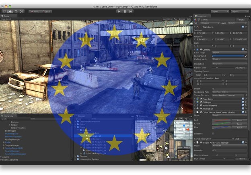Disable Color Correction Curves script checkbox
This screenshot has height=175, width=251.
click(201, 112)
